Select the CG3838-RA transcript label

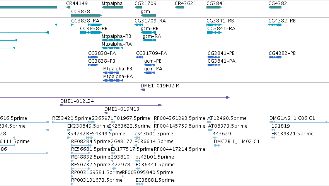pos(85,21)
